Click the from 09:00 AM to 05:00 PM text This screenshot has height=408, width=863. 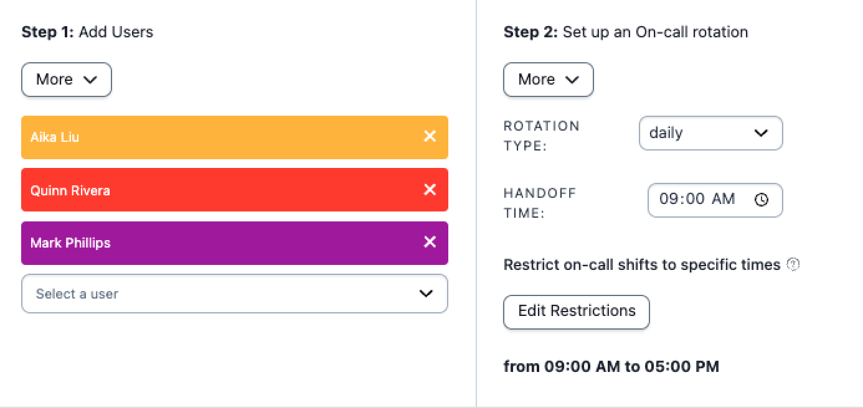pyautogui.click(x=611, y=366)
